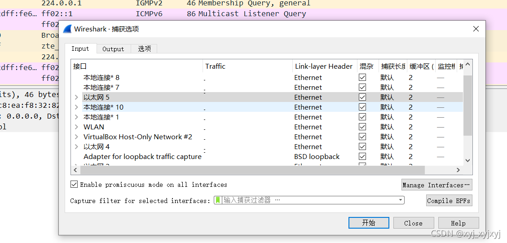Screen dimensions: 507x243
Task: Click buffer value 2 for 以太网 4
Action: point(410,146)
